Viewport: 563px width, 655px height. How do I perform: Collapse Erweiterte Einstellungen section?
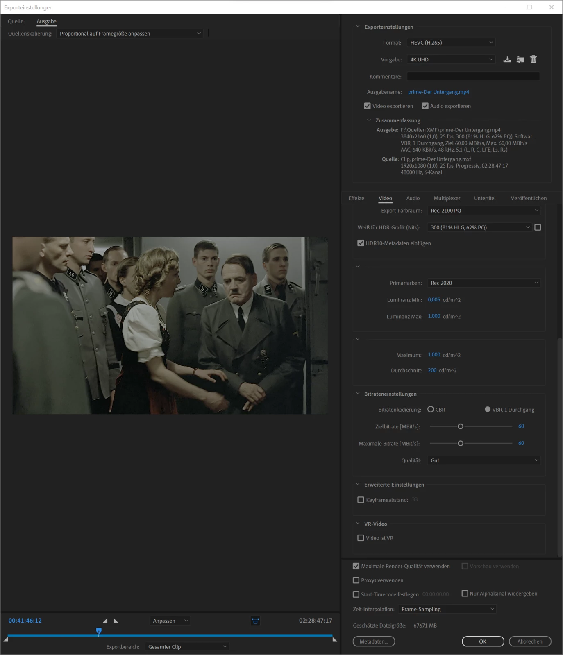pyautogui.click(x=358, y=484)
